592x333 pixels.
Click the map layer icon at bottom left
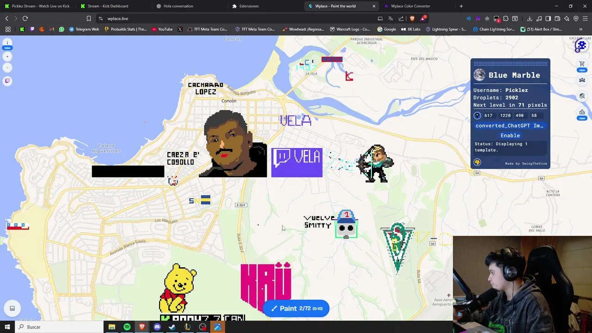coord(12,308)
